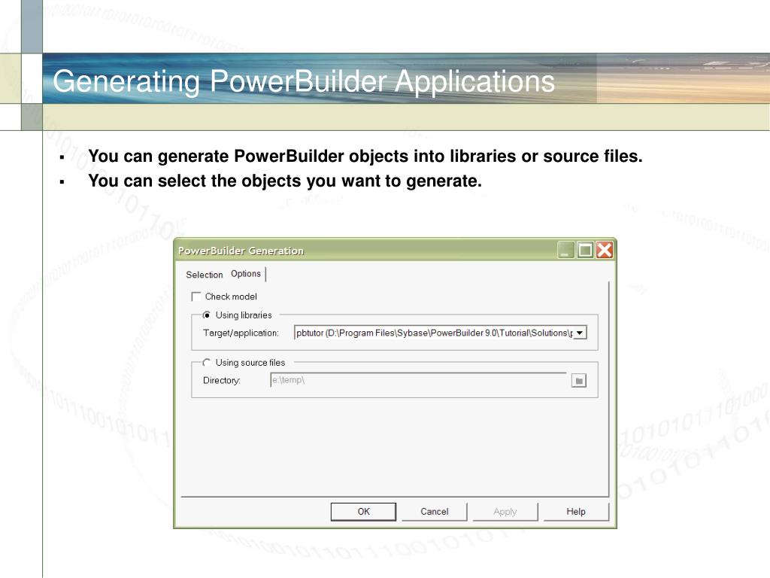Select the Using libraries radio button

pos(207,315)
